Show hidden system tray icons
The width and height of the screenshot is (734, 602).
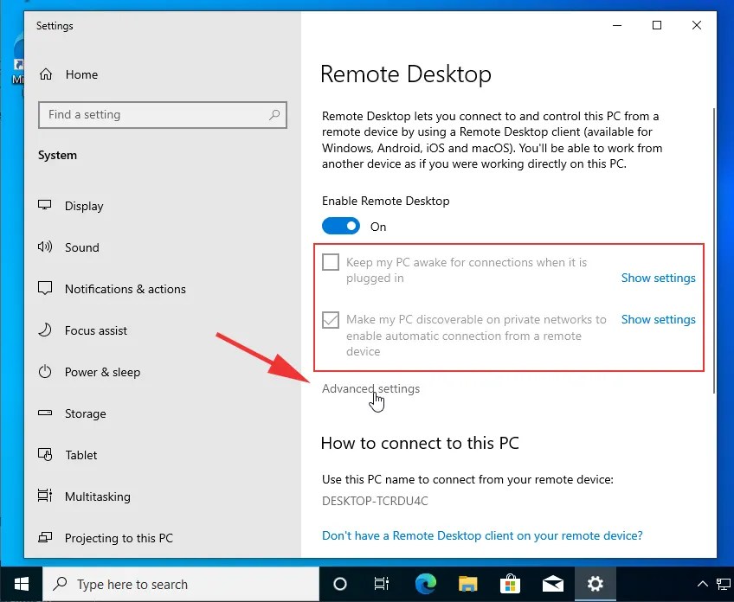point(703,584)
